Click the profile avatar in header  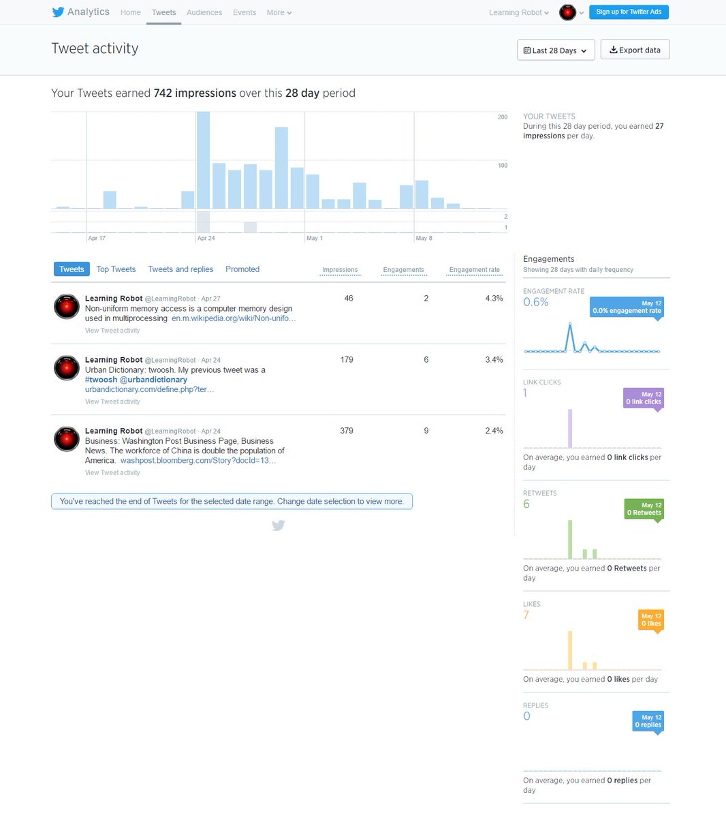[567, 12]
